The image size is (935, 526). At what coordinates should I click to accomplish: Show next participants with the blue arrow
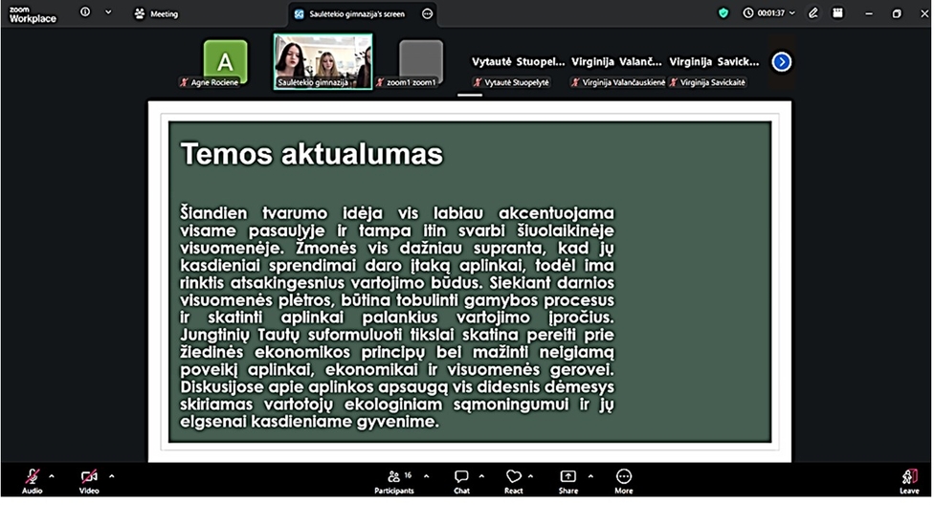pos(782,62)
